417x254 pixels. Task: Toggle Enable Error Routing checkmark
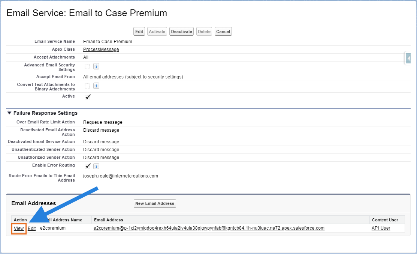coord(88,166)
